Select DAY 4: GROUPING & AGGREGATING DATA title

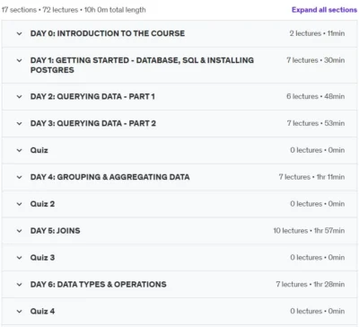point(109,177)
